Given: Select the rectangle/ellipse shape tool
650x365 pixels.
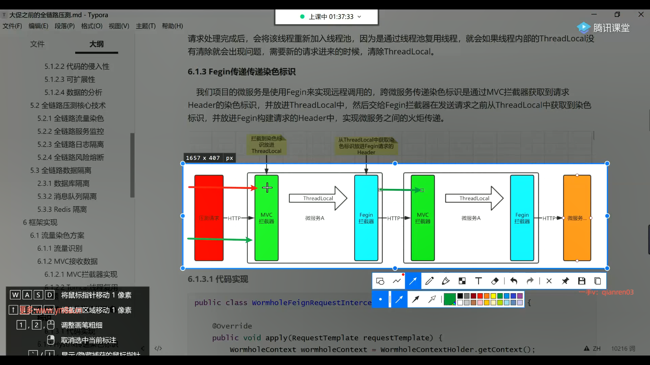Looking at the screenshot, I should tap(380, 281).
